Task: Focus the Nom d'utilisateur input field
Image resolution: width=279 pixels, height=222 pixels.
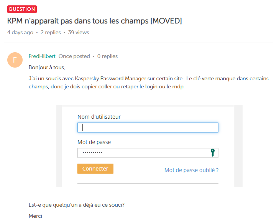Action: pos(148,128)
